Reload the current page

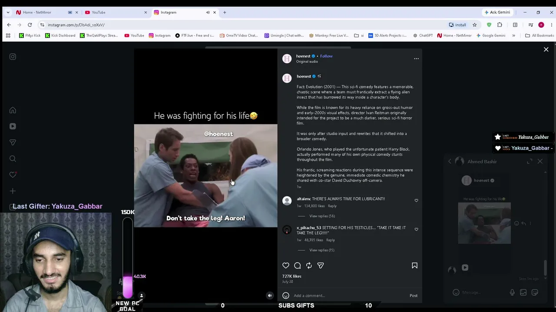[30, 25]
